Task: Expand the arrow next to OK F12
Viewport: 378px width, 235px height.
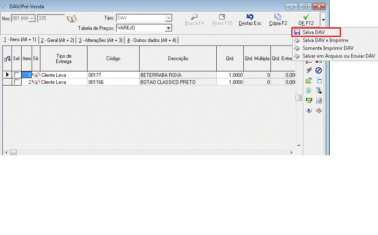Action: tap(323, 20)
